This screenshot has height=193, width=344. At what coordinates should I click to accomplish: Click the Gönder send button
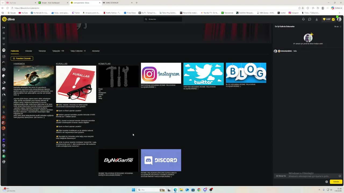pos(336,182)
